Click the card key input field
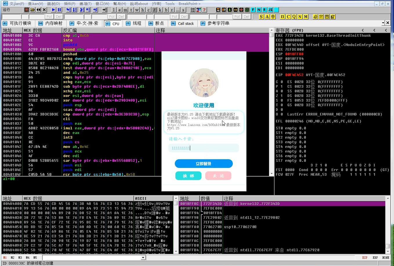394x266 pixels. pyautogui.click(x=204, y=148)
